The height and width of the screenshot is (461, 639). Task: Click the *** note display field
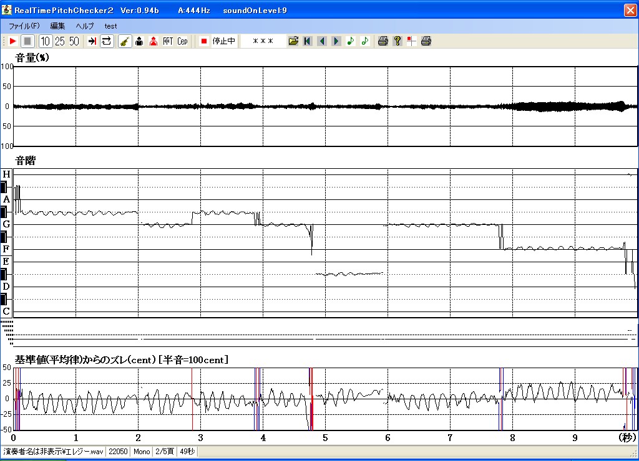tap(263, 41)
